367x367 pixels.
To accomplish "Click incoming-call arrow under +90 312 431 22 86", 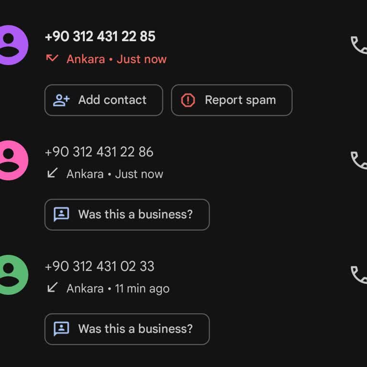I will tap(52, 173).
